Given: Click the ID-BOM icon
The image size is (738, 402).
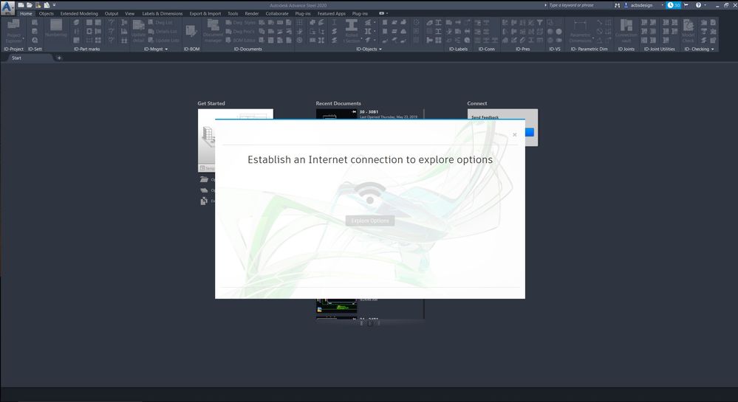Looking at the screenshot, I should coord(191,31).
